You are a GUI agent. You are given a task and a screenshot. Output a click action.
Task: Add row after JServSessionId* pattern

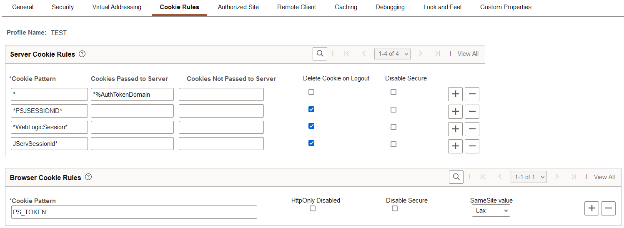[455, 146]
